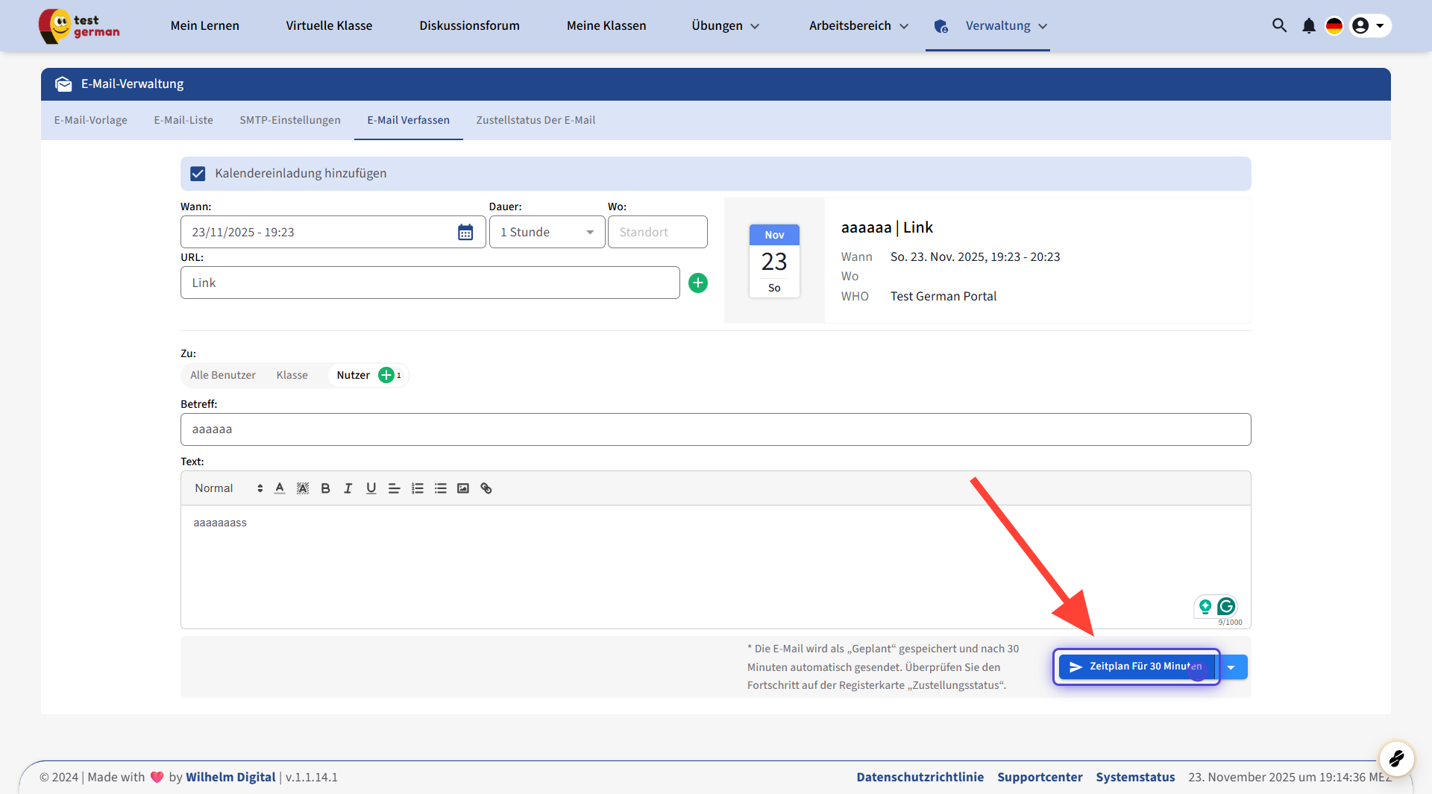Toggle italic text formatting
Screen dimensions: 1432x794
click(348, 488)
